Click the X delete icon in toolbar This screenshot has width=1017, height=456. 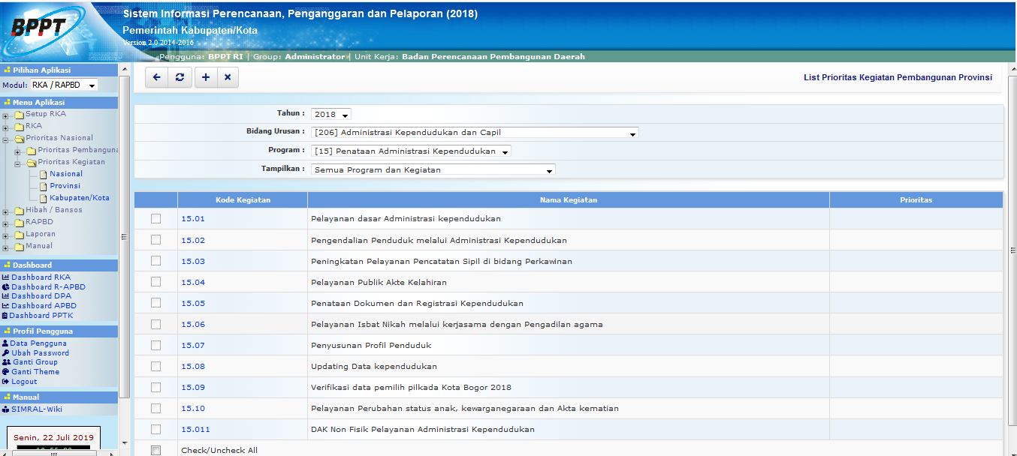click(x=228, y=77)
